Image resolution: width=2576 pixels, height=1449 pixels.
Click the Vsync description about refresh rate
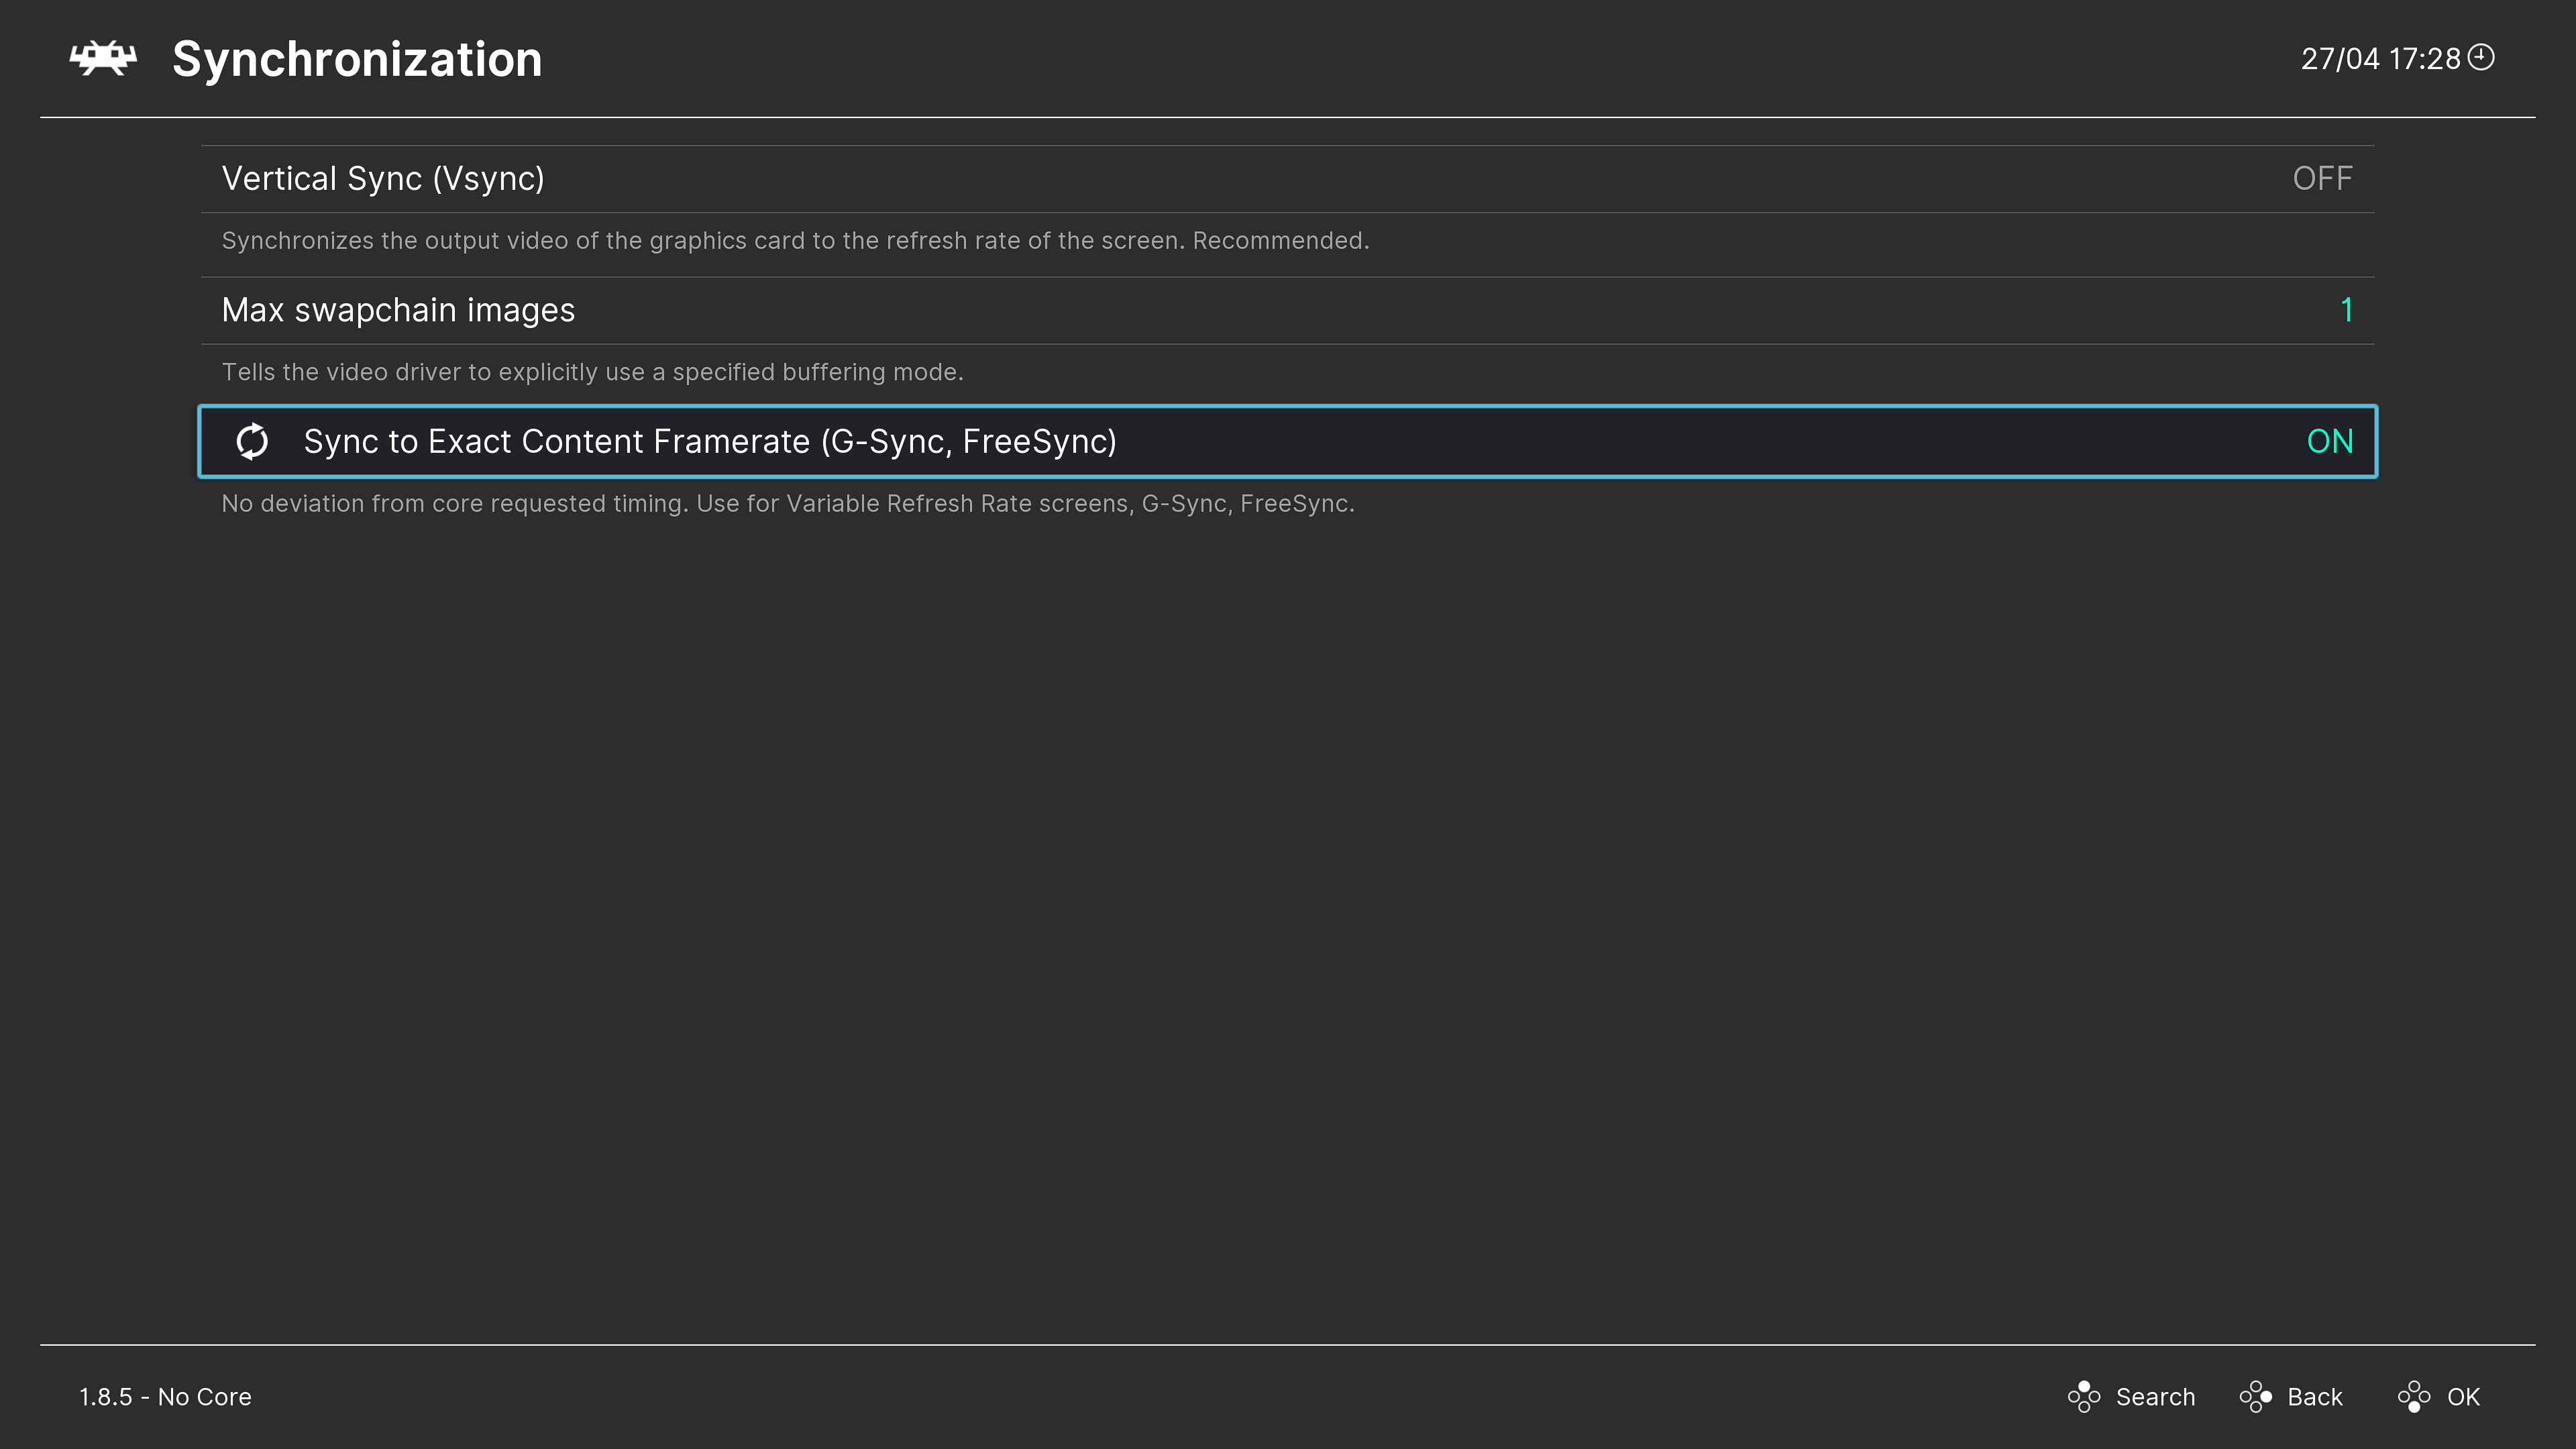coord(795,241)
